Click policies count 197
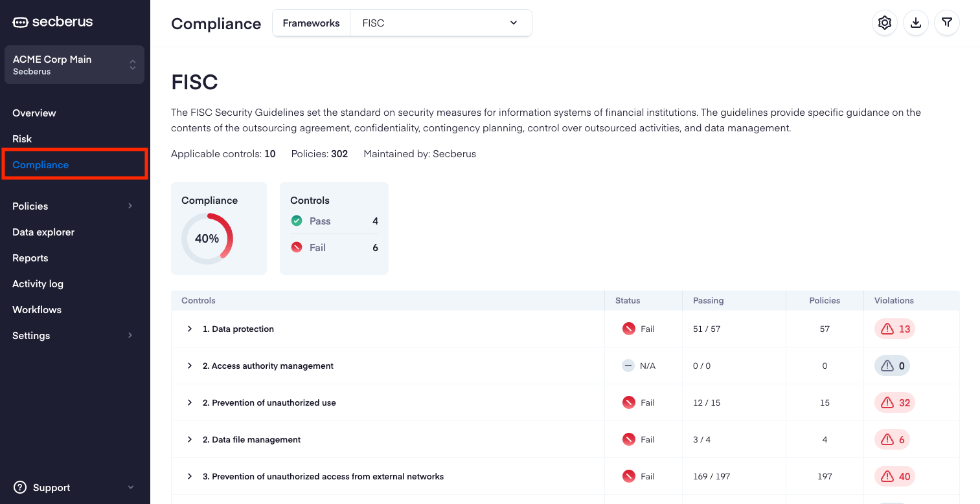980x504 pixels. pyautogui.click(x=825, y=476)
